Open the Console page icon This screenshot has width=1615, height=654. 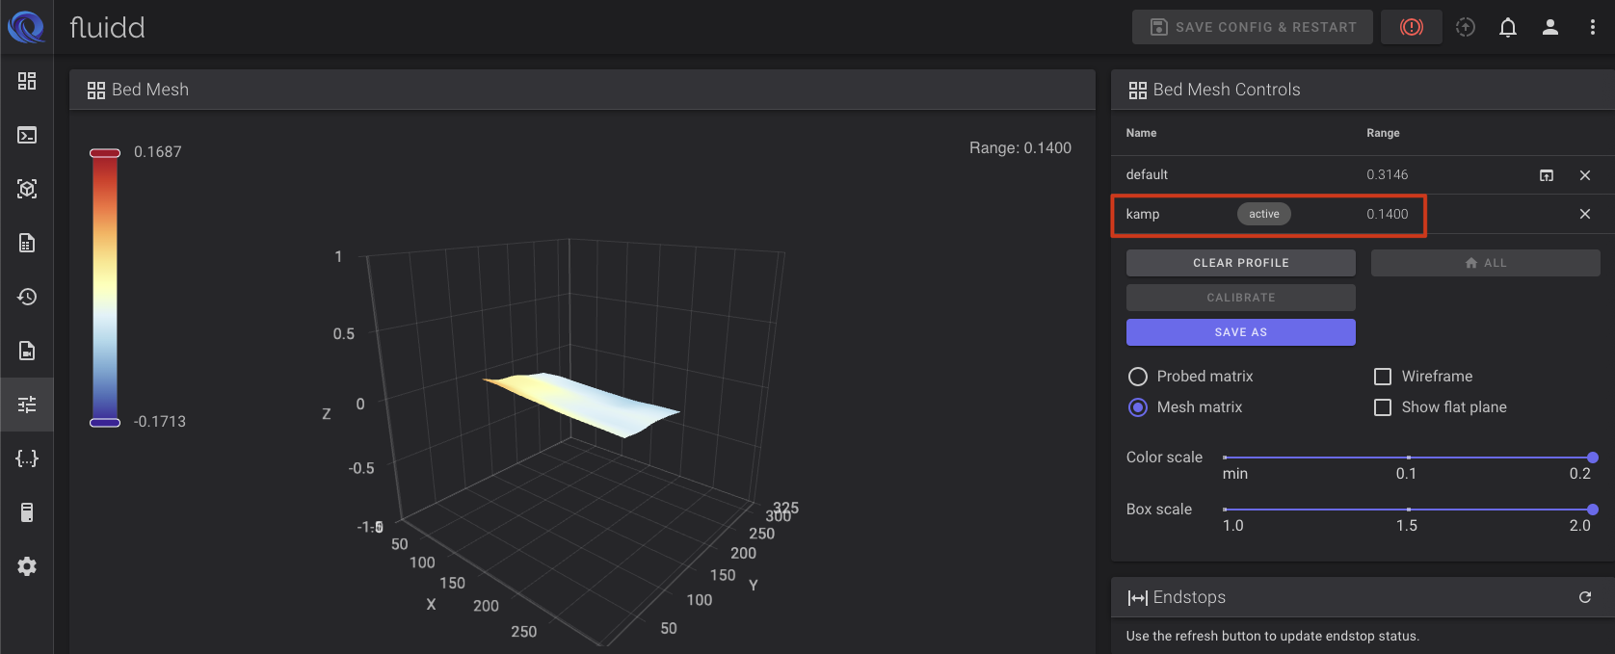click(x=27, y=135)
